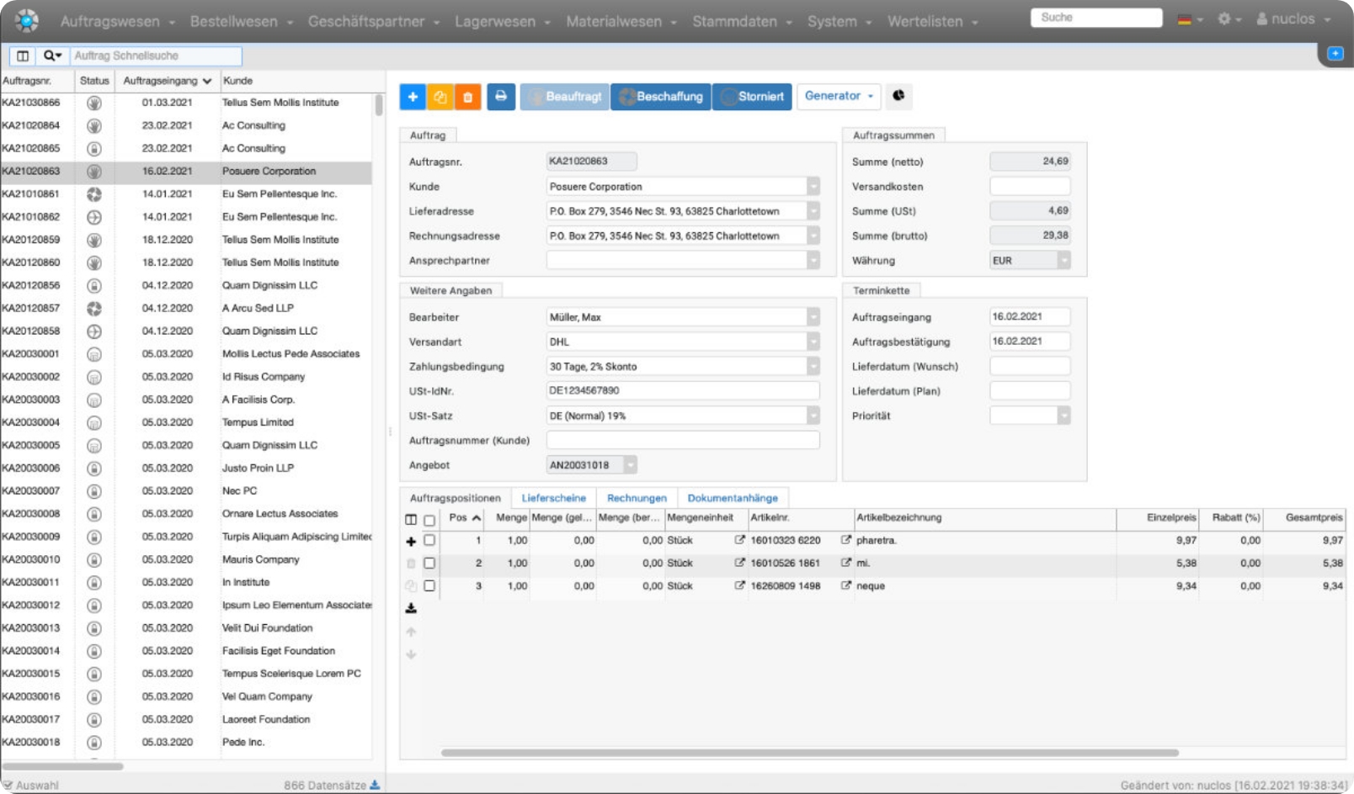1354x794 pixels.
Task: Open the Bestellwesen menu
Action: tap(242, 21)
